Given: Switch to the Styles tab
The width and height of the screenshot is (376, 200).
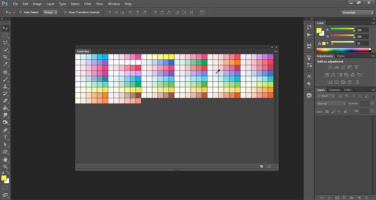Looking at the screenshot, I should point(340,56).
